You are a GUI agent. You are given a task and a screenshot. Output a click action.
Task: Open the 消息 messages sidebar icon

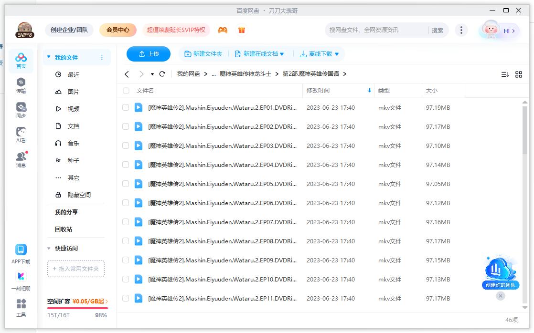coord(21,159)
